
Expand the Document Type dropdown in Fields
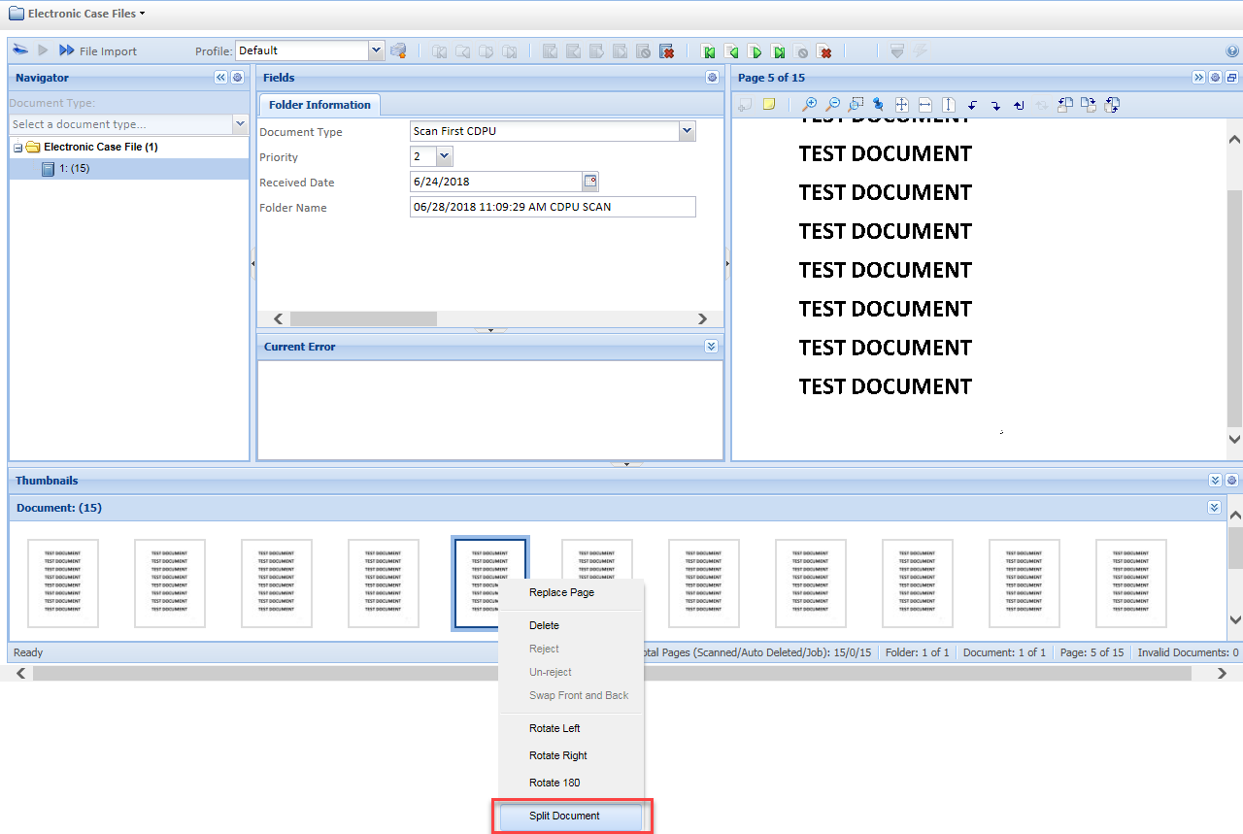tap(688, 131)
